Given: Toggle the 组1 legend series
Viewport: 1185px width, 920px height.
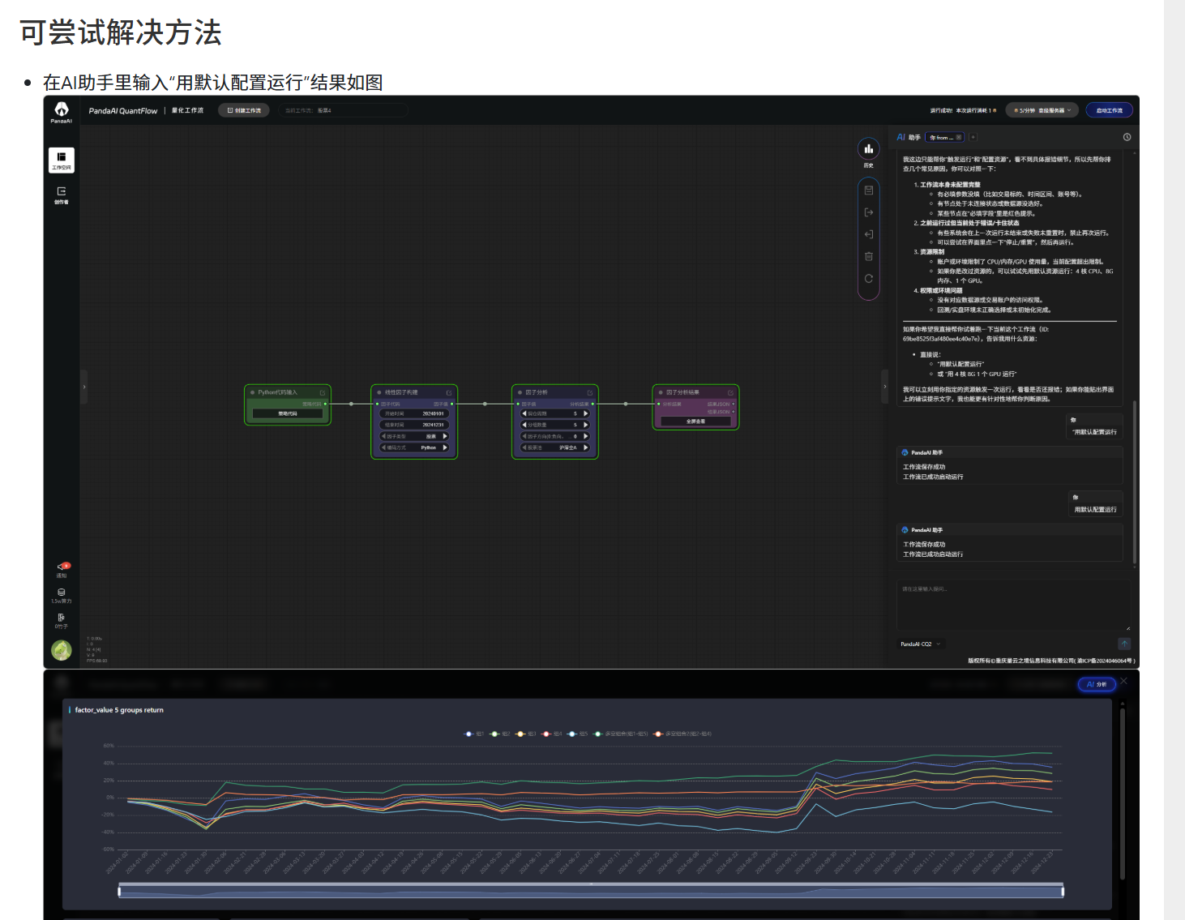Looking at the screenshot, I should point(473,734).
